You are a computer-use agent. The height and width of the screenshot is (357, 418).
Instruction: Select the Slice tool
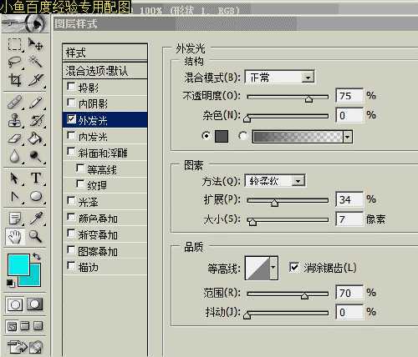36,80
